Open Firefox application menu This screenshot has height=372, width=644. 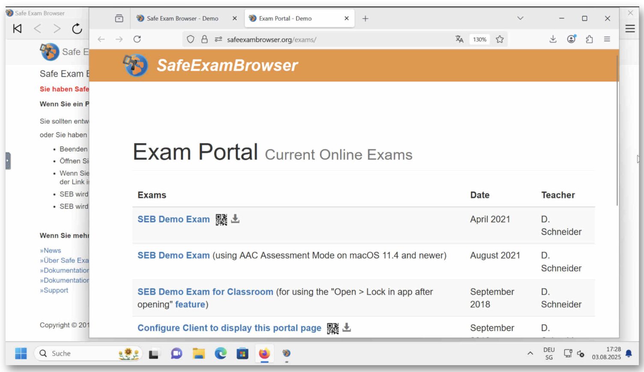(x=607, y=39)
